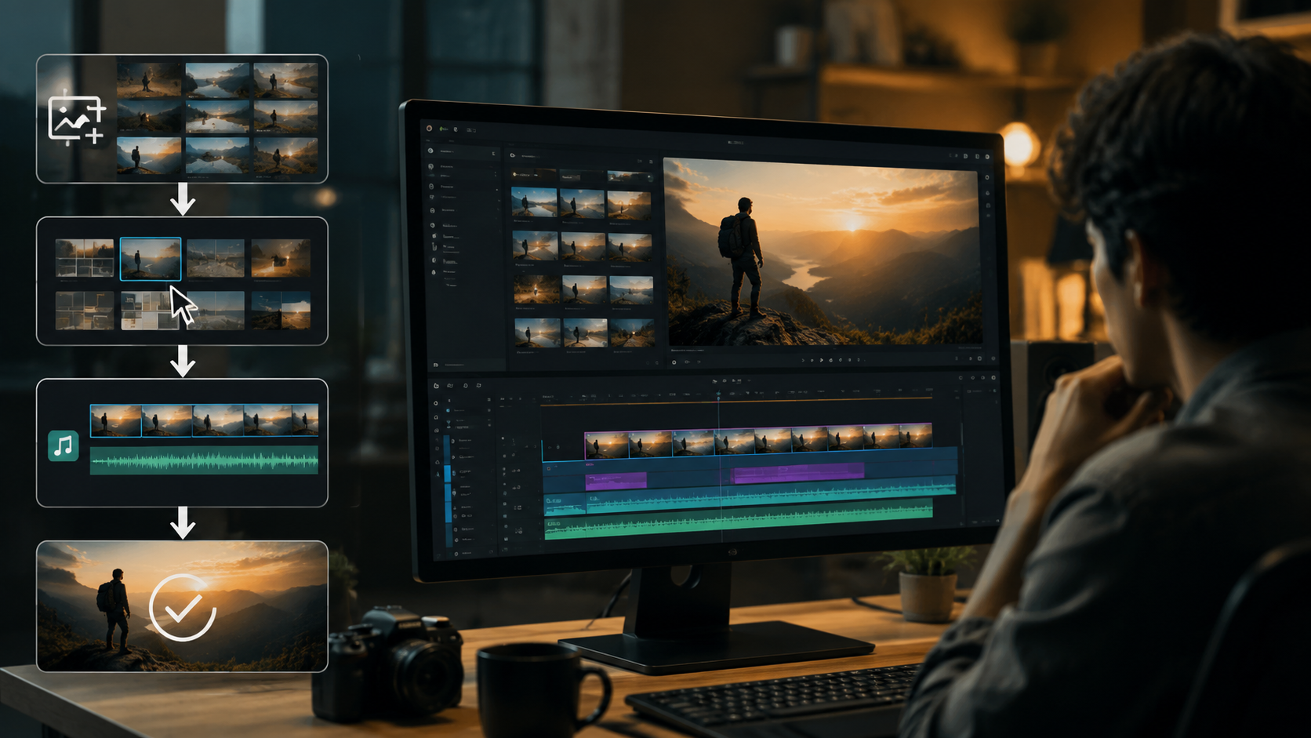1311x738 pixels.
Task: Open the campfire-lit thumbnail in the media bin
Action: point(536,289)
